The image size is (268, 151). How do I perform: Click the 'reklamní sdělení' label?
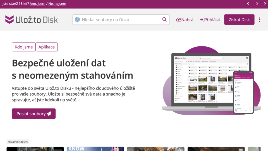[18, 142]
